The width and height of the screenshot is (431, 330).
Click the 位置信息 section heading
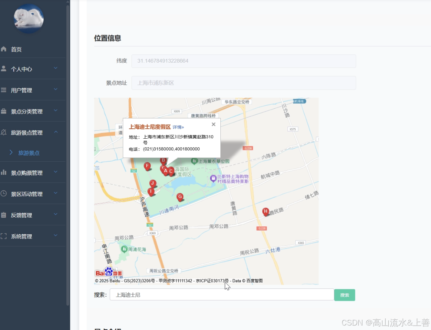click(107, 38)
